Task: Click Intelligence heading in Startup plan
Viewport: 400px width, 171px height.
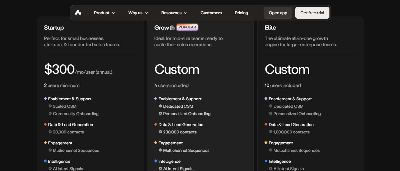Action: [x=59, y=161]
